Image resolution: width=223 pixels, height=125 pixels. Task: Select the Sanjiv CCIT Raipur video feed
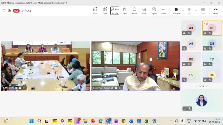tap(136, 66)
